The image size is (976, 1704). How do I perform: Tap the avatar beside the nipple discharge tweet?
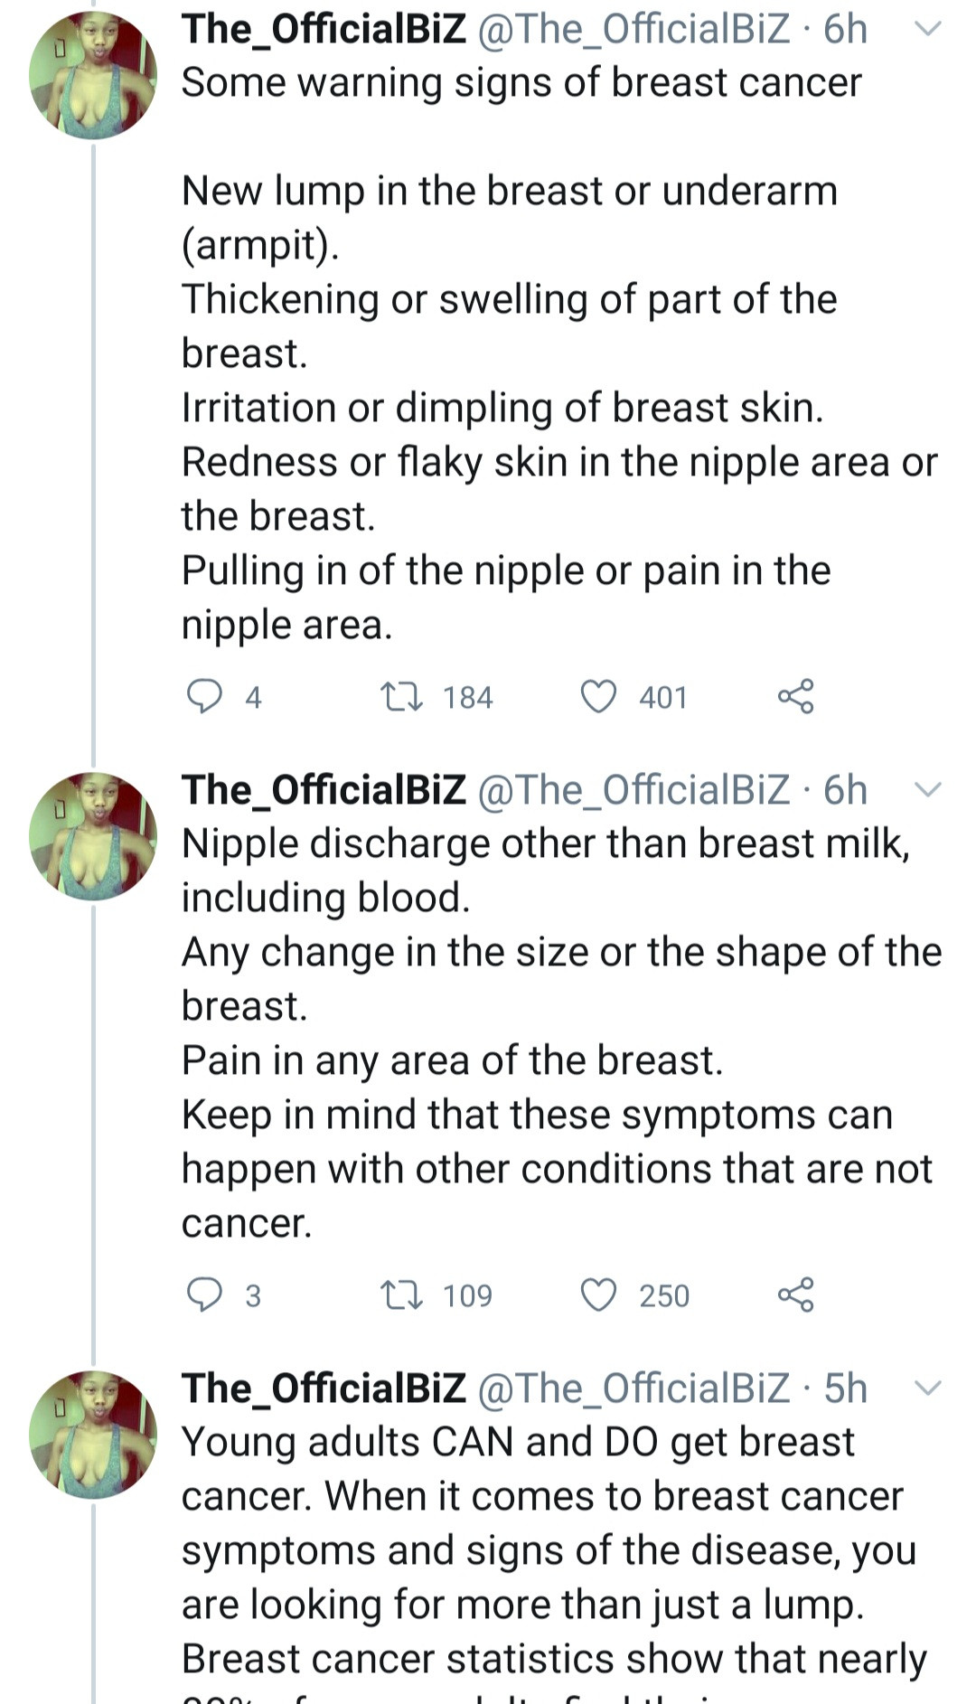pyautogui.click(x=93, y=836)
